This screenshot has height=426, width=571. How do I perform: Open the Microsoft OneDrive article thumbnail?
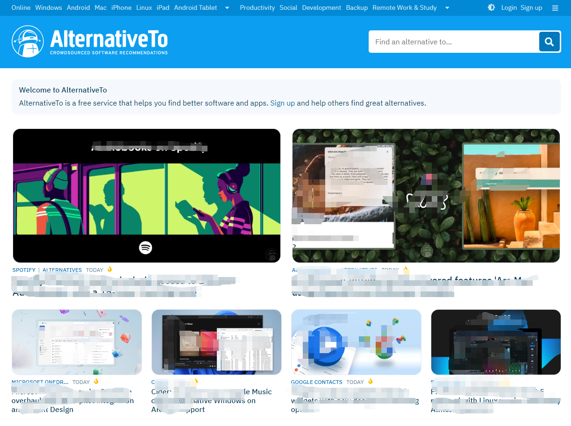coord(77,342)
